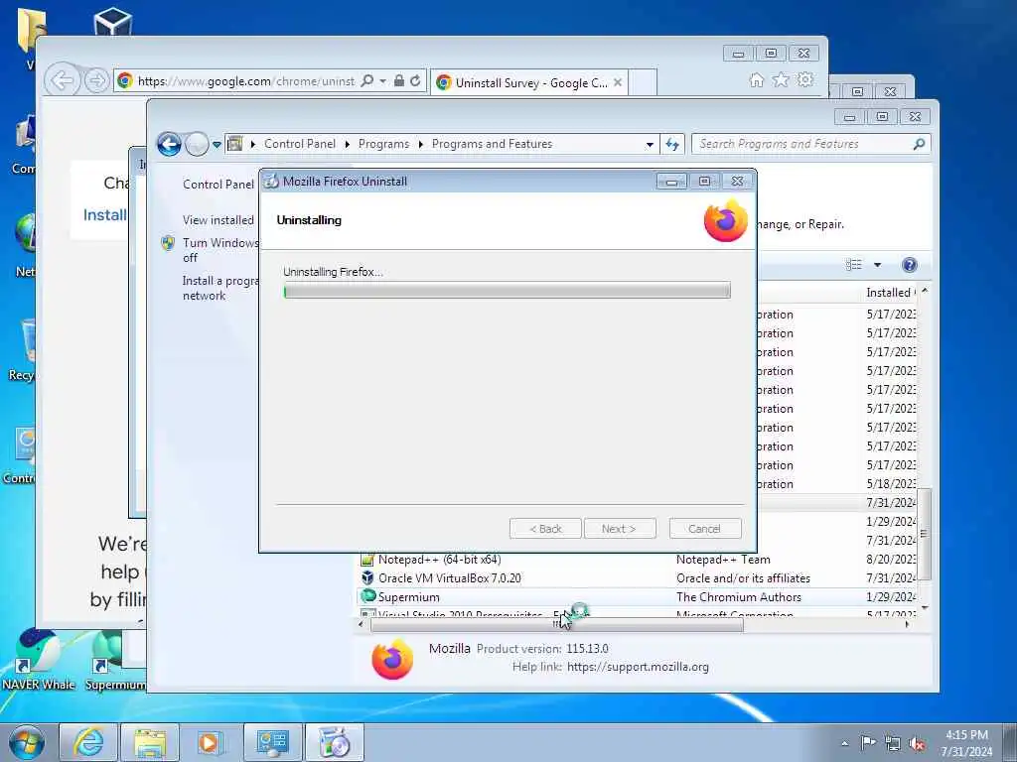Image resolution: width=1017 pixels, height=762 pixels.
Task: Open Windows Start button
Action: (27, 743)
